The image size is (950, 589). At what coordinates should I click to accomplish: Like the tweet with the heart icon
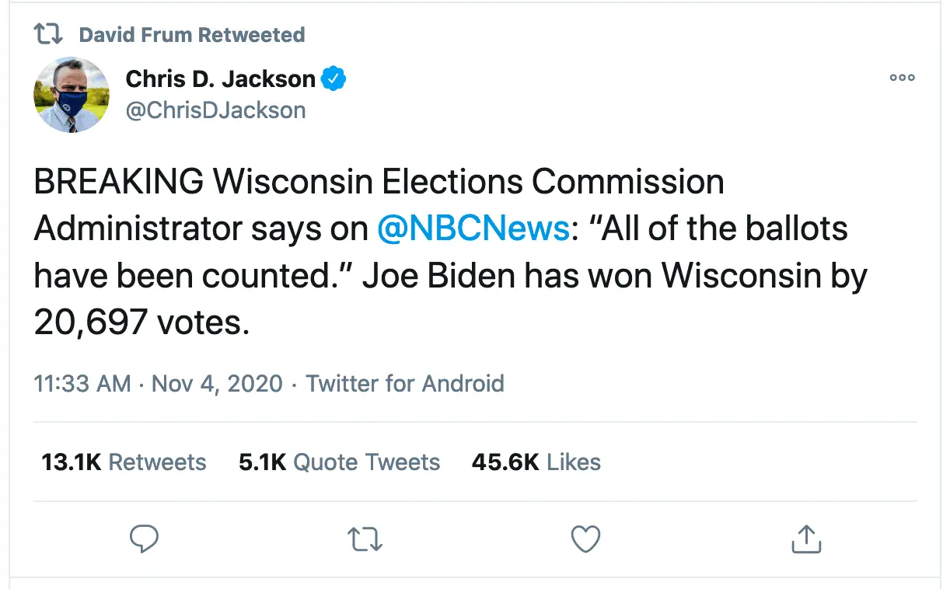(x=585, y=538)
